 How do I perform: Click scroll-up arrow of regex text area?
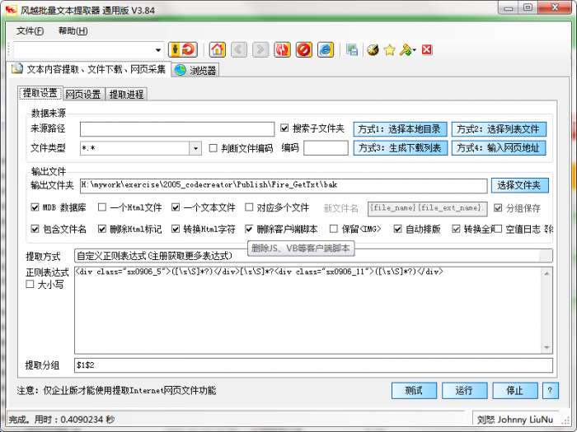(x=547, y=274)
